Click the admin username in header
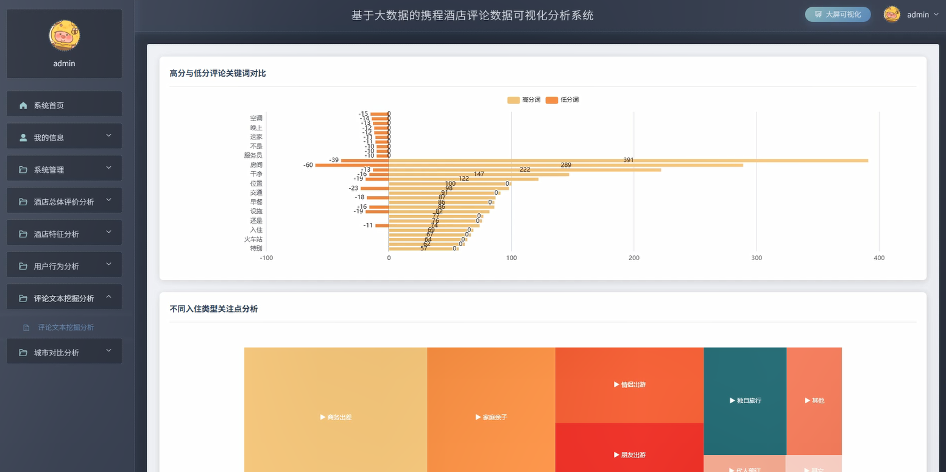The width and height of the screenshot is (946, 472). (x=918, y=15)
